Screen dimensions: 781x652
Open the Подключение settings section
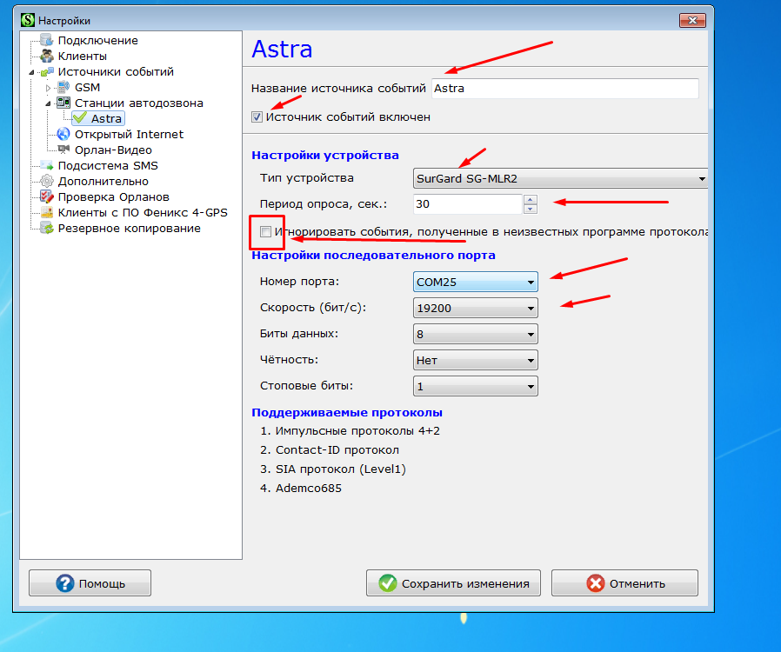(97, 40)
